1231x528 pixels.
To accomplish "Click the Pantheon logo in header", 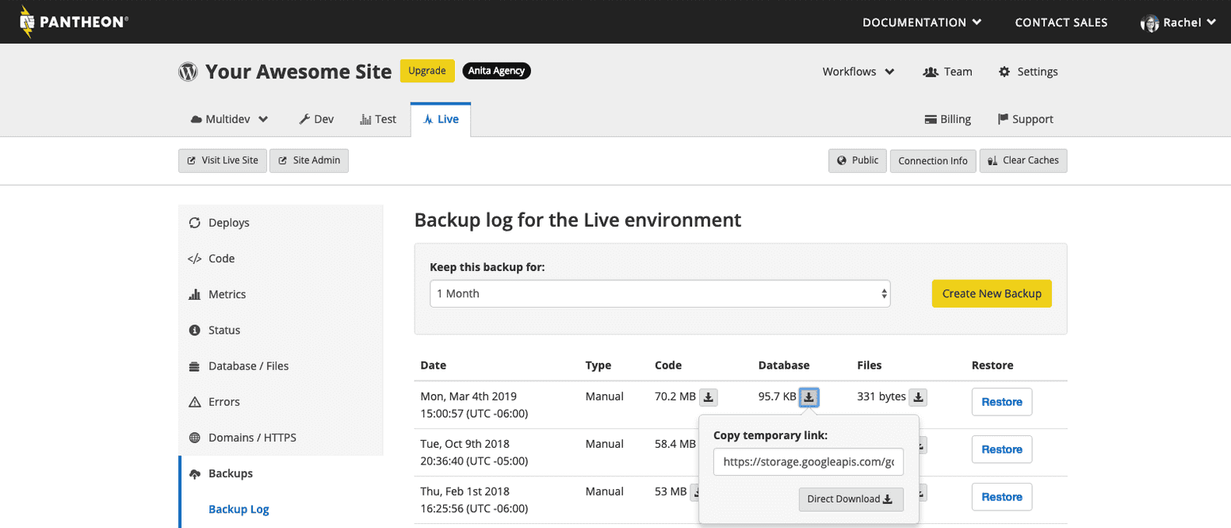I will 73,22.
